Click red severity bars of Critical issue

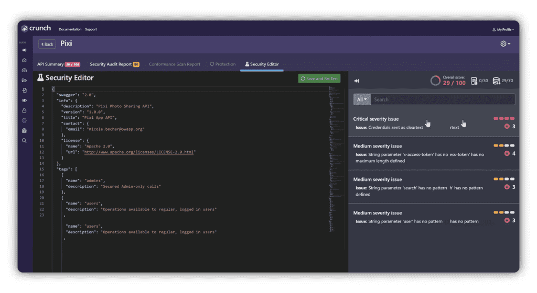coord(504,118)
